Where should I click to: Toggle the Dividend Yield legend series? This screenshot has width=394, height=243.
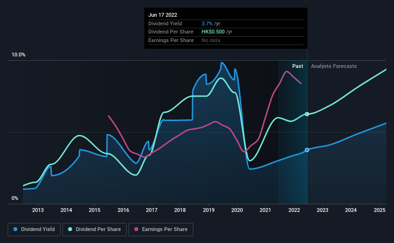pyautogui.click(x=34, y=230)
